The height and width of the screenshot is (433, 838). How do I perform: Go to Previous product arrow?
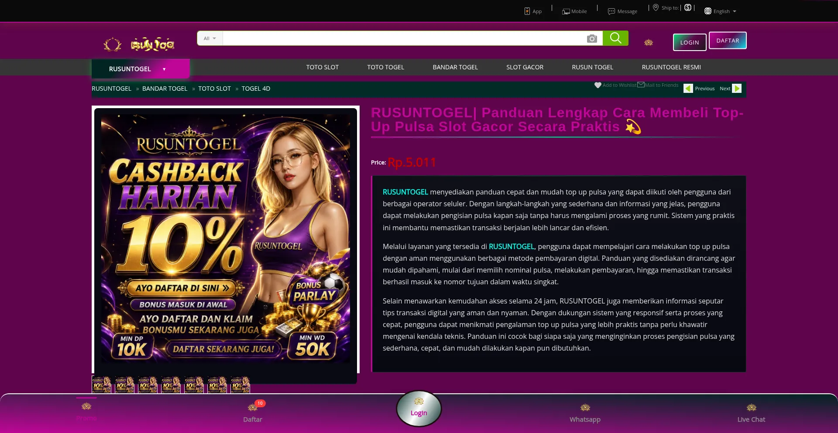click(x=688, y=89)
